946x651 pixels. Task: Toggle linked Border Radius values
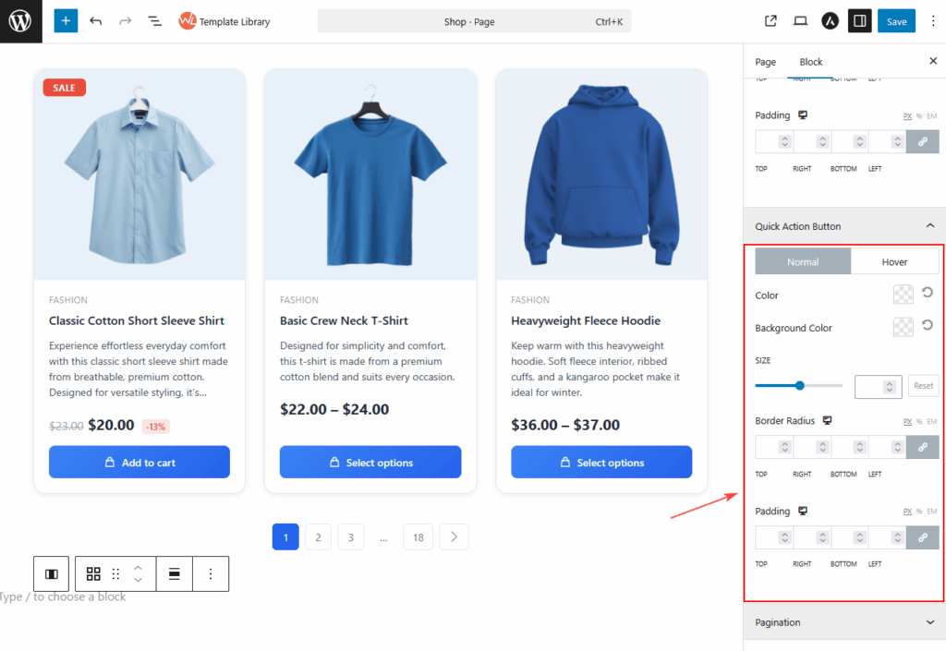click(x=922, y=447)
